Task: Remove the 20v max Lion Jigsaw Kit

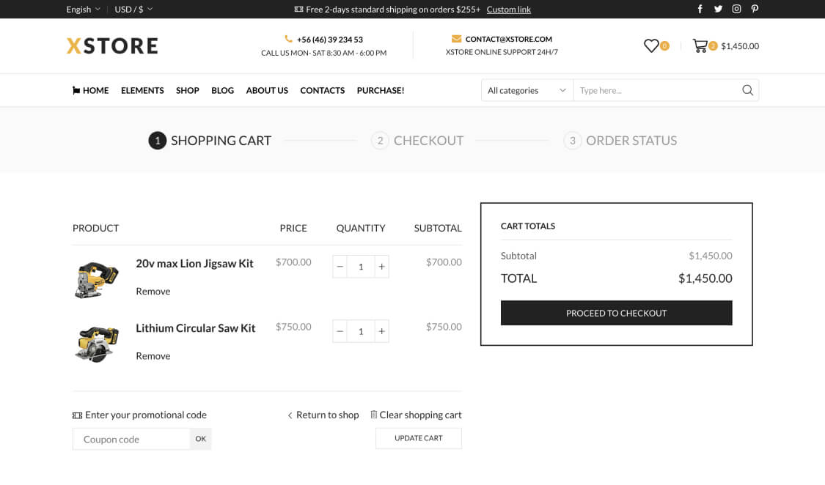Action: [153, 292]
